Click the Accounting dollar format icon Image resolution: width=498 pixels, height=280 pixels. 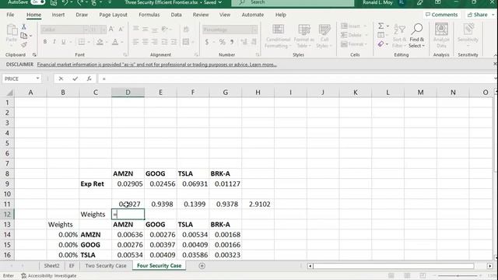tap(207, 42)
